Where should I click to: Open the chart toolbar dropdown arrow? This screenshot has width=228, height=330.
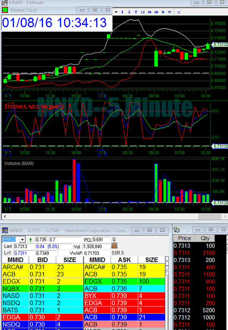(x=116, y=12)
